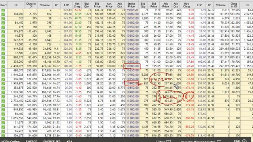Click the Strike Price column header

click(131, 5)
